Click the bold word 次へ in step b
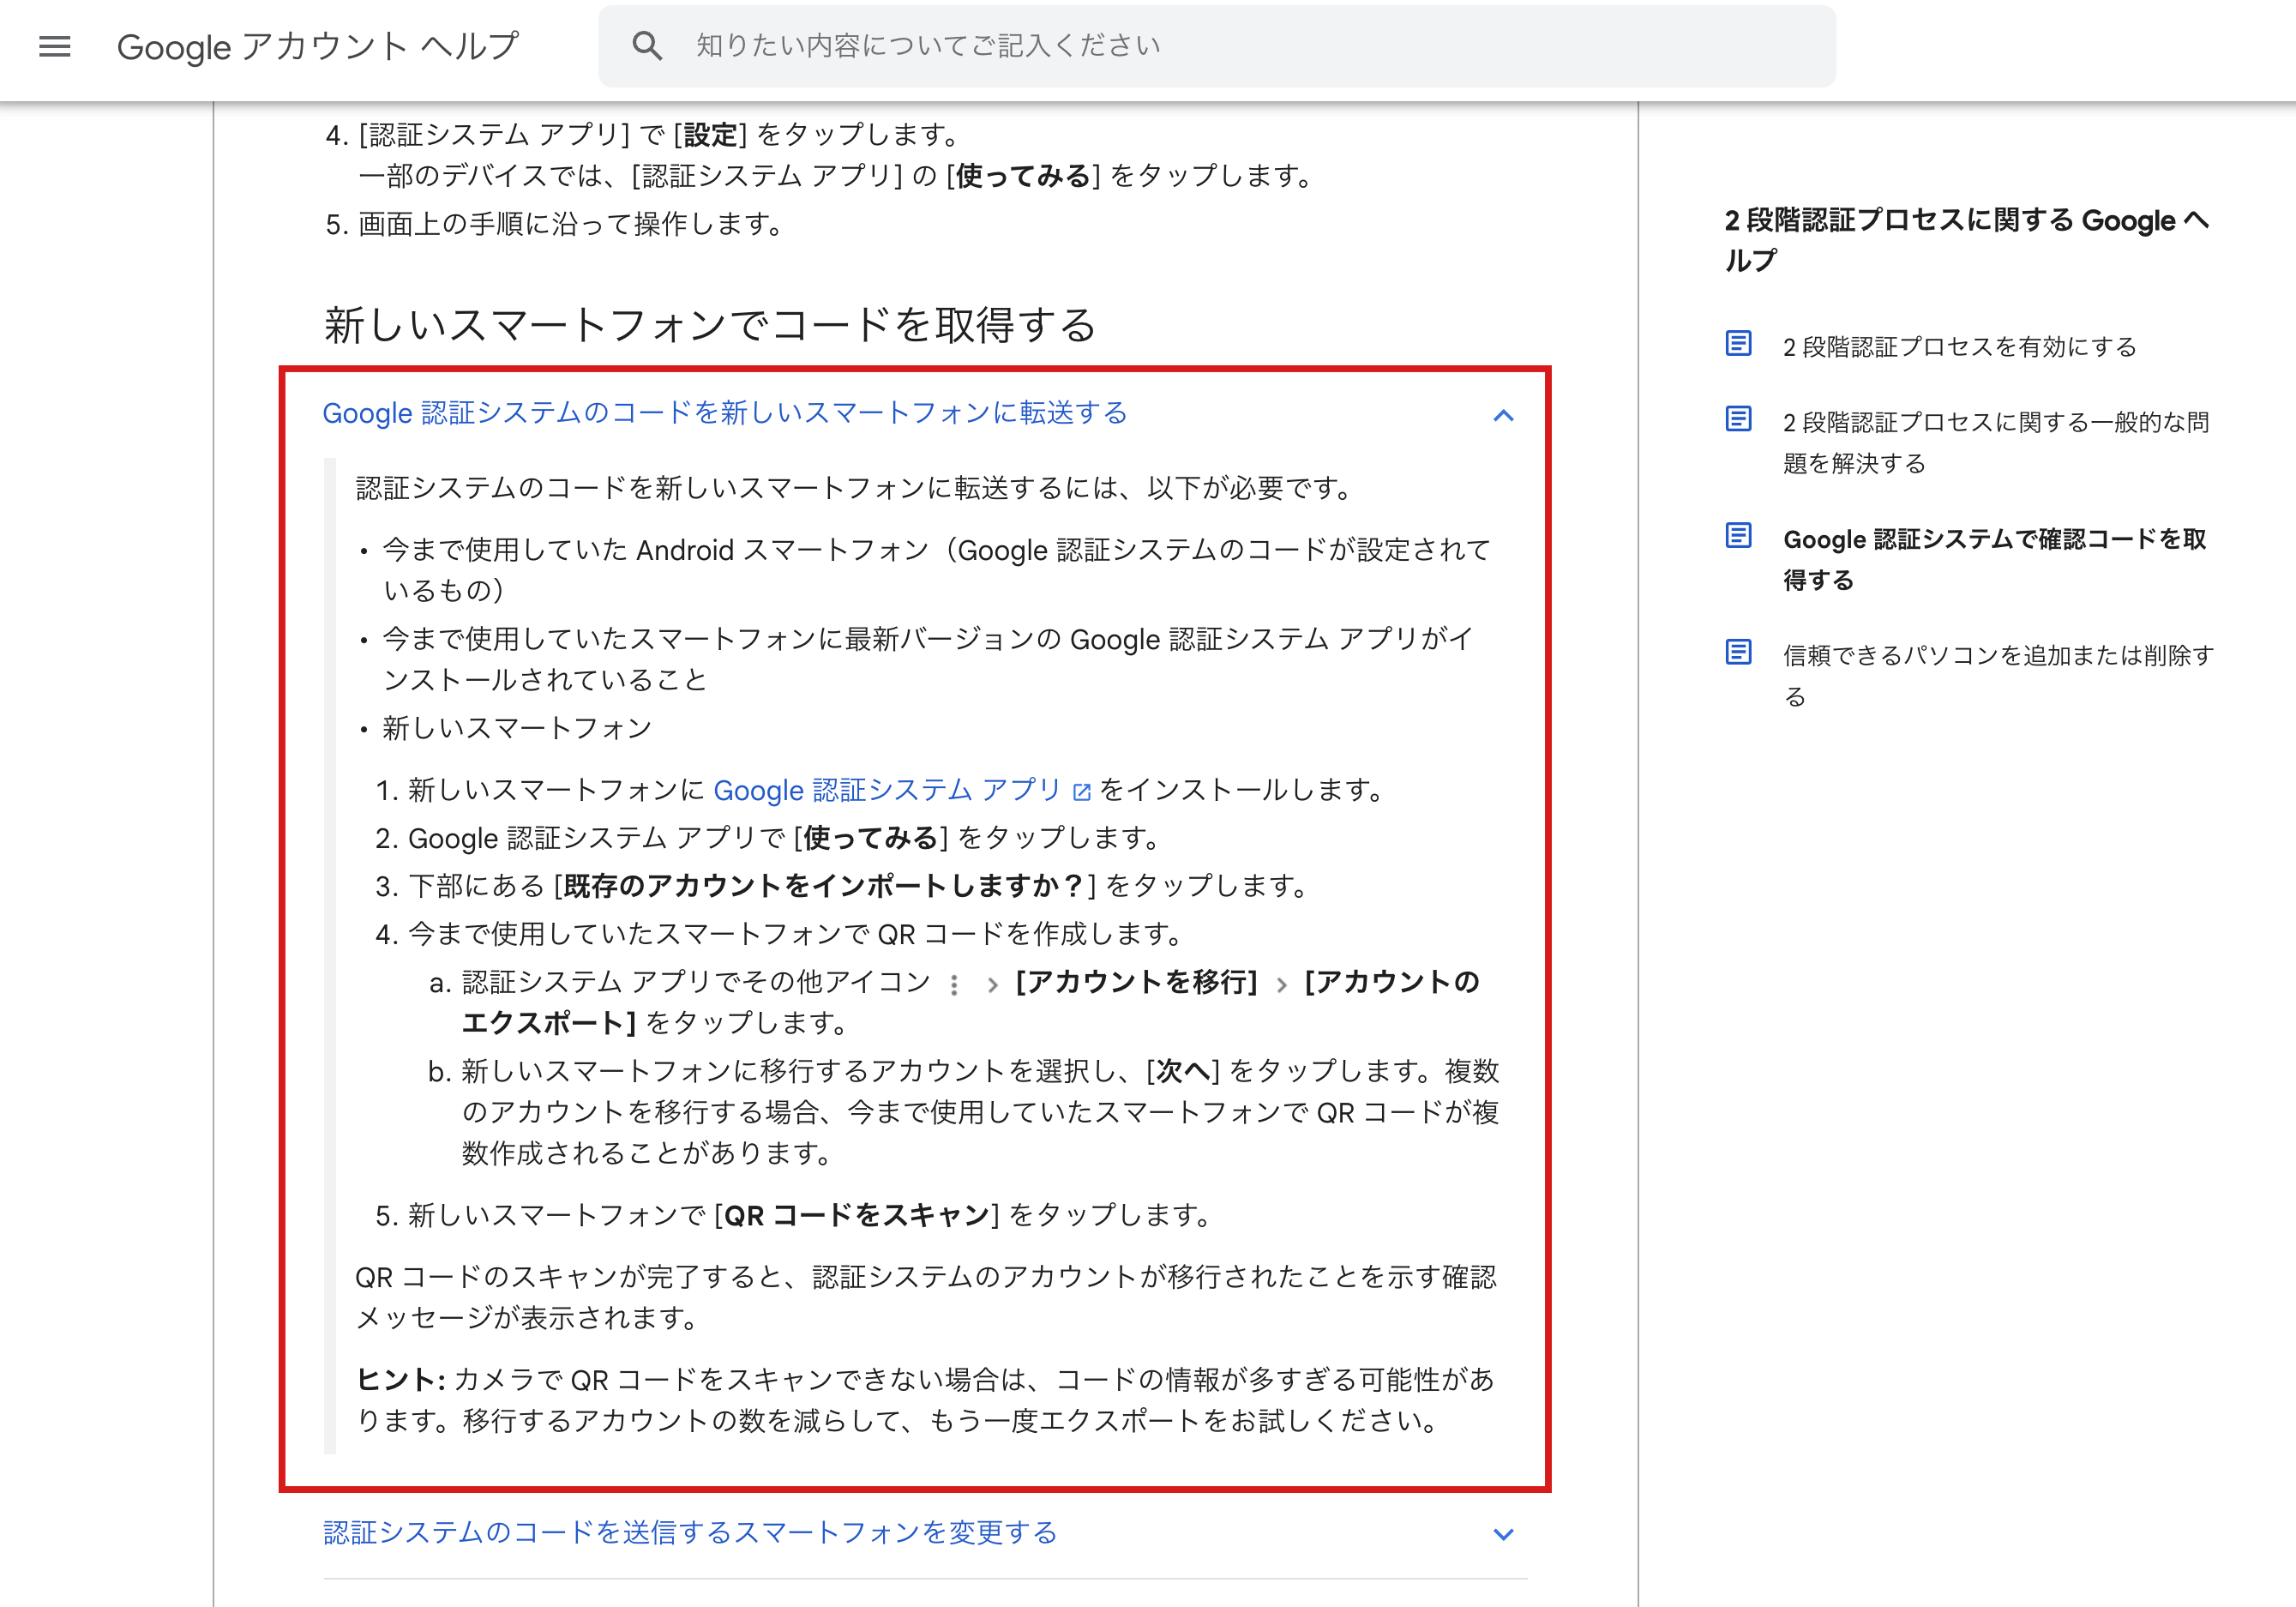Screen dimensions: 2296x1607 point(1183,1071)
